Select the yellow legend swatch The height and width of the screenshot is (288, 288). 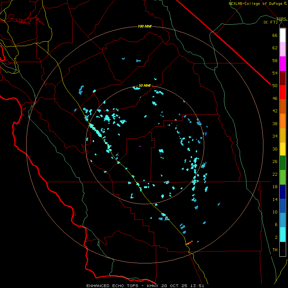pos(283,149)
